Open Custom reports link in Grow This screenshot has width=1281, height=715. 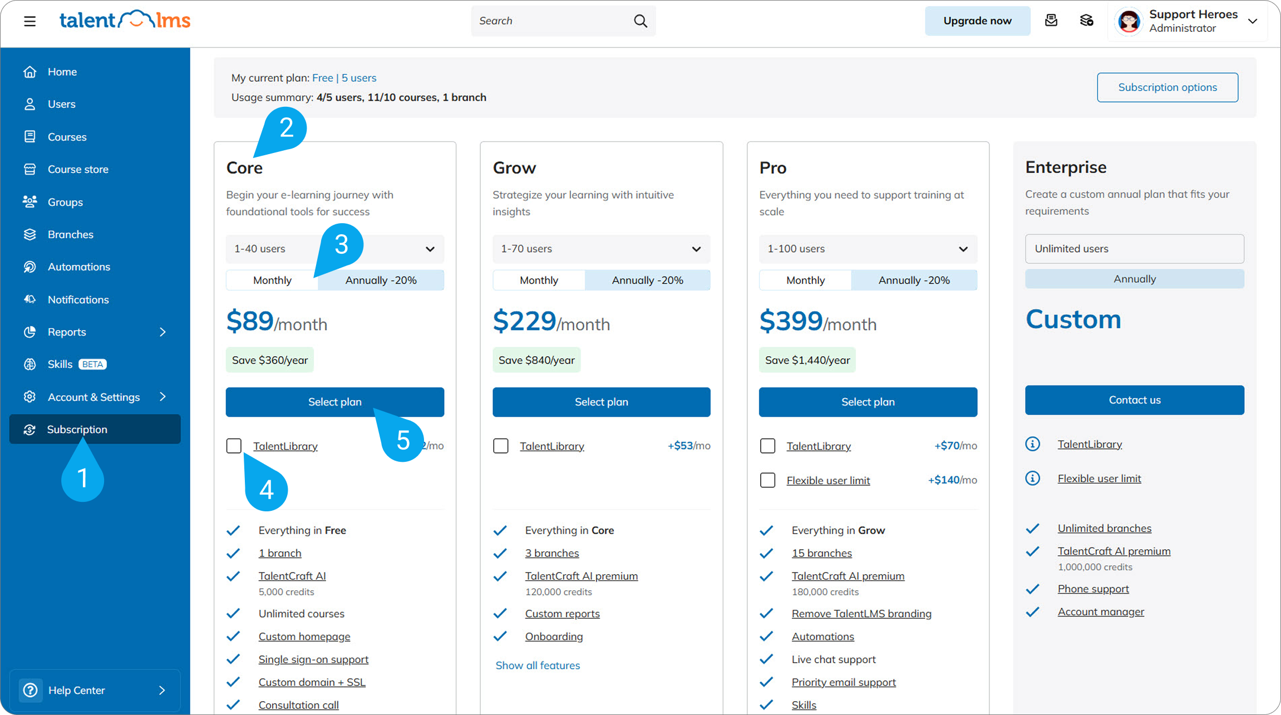(x=562, y=614)
